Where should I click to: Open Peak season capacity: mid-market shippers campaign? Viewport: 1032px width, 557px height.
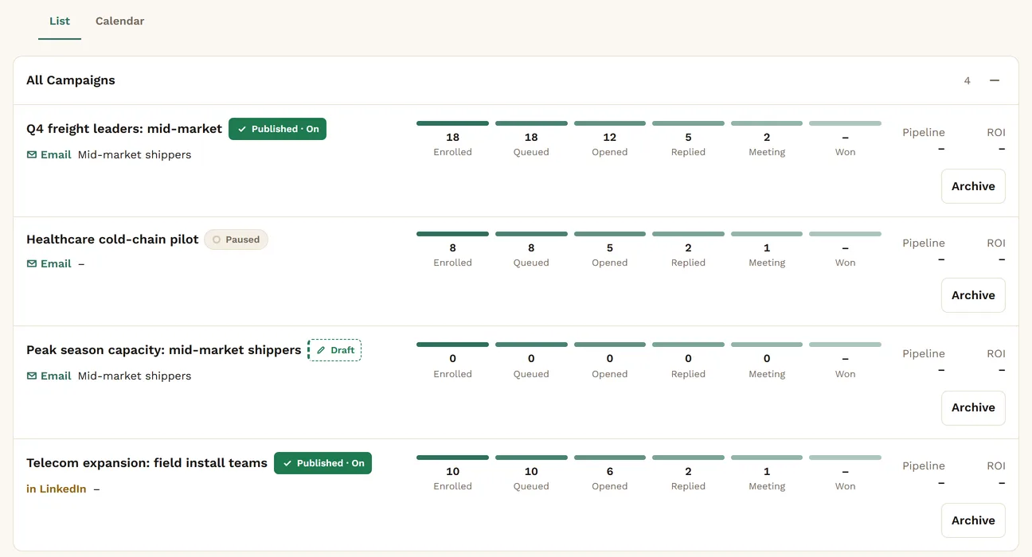[163, 350]
